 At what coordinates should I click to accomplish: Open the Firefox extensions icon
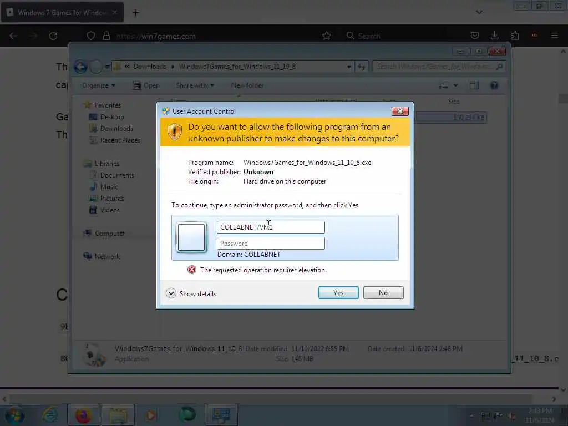(x=515, y=35)
